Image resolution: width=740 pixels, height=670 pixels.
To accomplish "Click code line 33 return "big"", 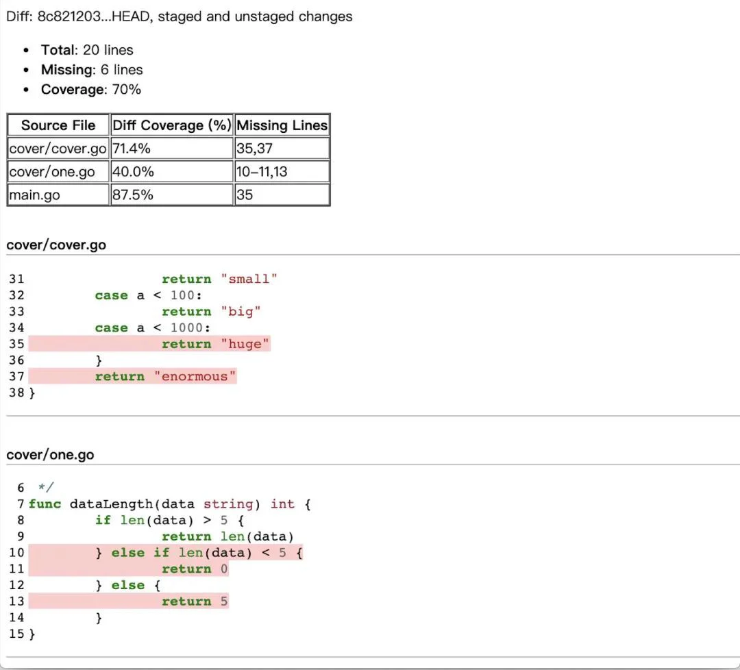I will [211, 312].
